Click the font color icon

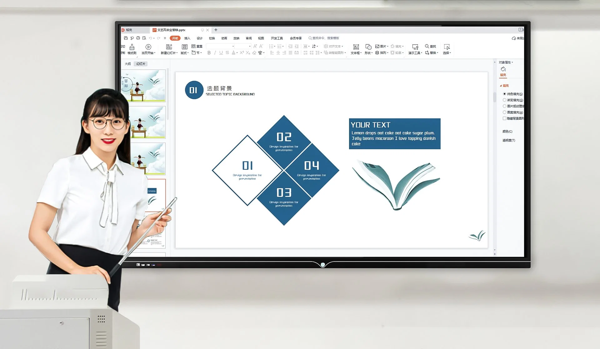tap(233, 53)
